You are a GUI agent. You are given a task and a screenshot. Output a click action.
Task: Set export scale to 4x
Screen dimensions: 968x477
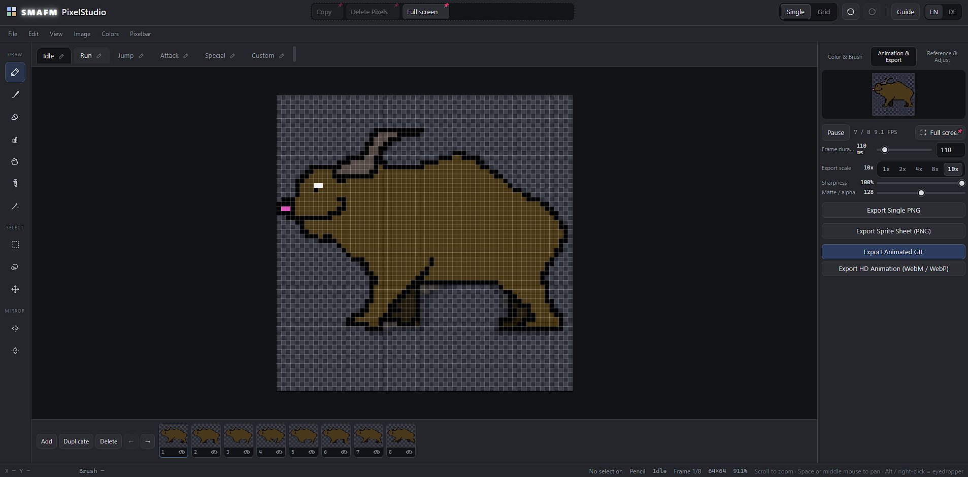tap(919, 169)
